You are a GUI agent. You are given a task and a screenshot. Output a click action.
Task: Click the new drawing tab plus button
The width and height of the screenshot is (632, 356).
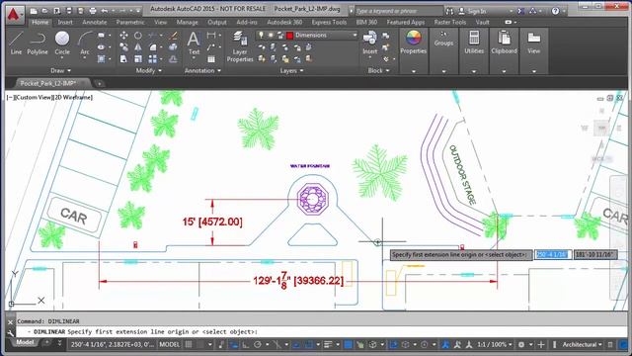[99, 84]
